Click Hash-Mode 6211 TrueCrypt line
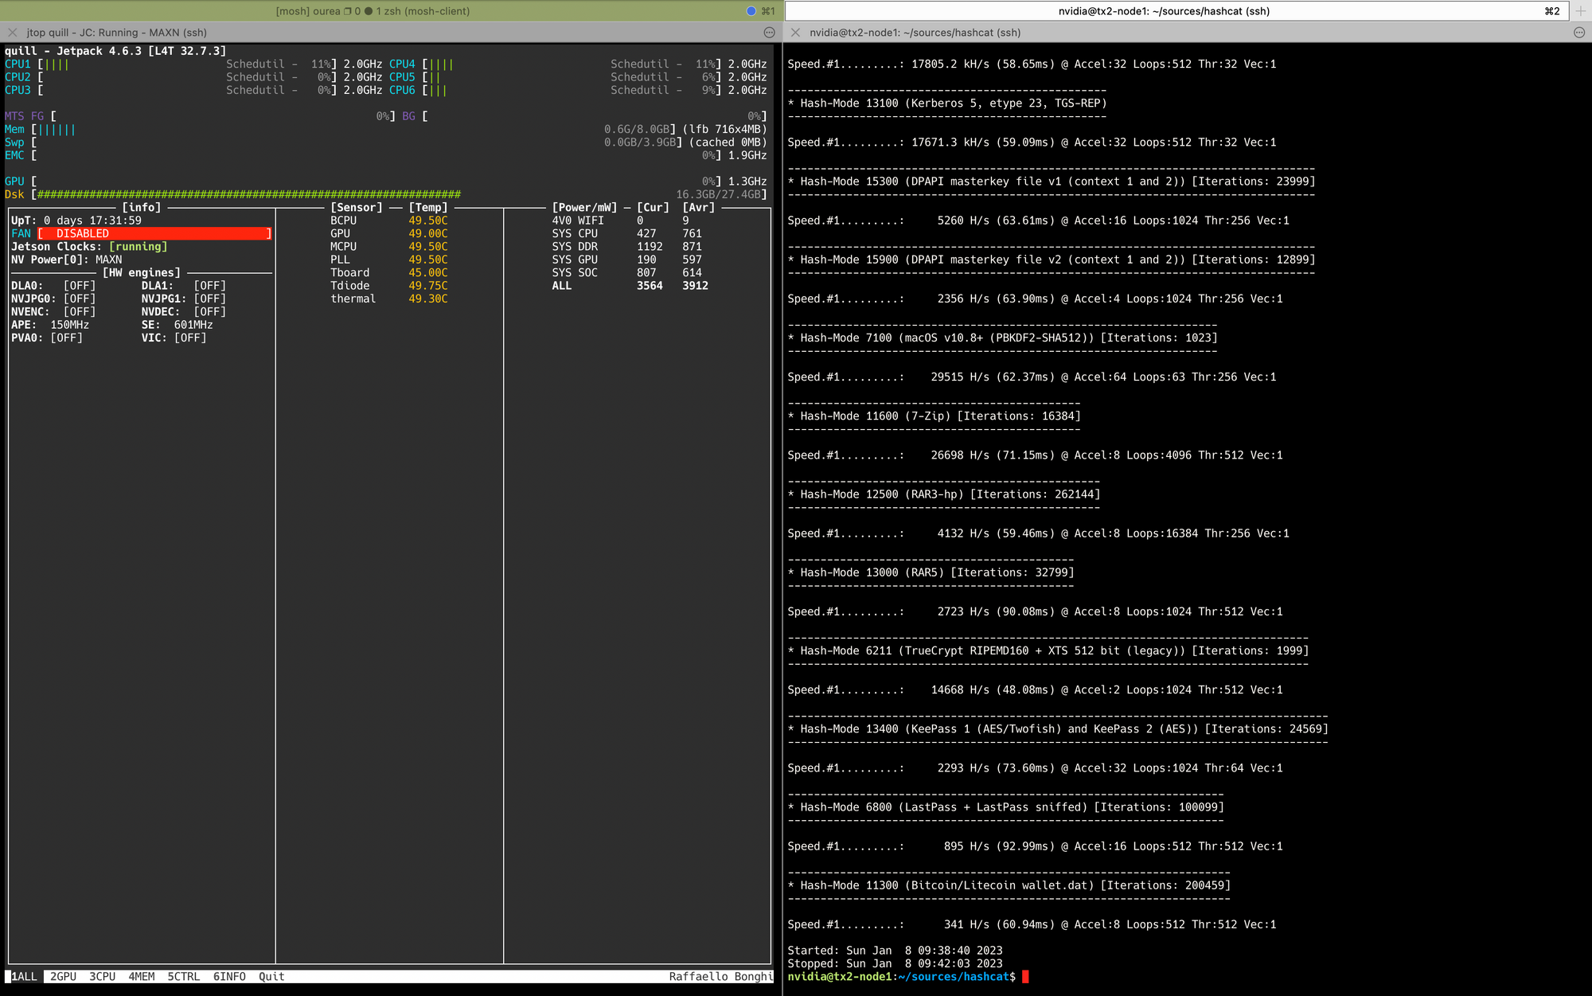 tap(1048, 650)
